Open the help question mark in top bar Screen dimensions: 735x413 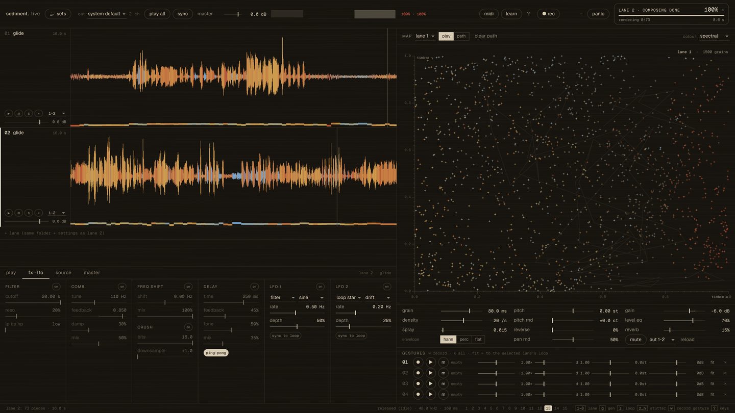(x=528, y=14)
